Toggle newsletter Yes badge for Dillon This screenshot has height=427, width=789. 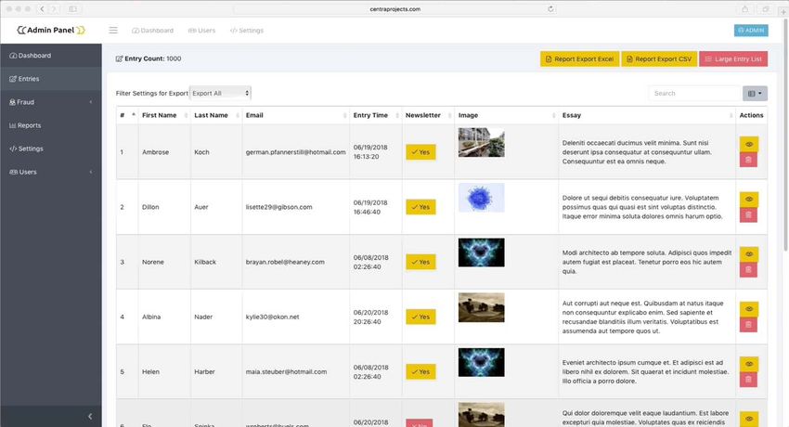coord(420,207)
